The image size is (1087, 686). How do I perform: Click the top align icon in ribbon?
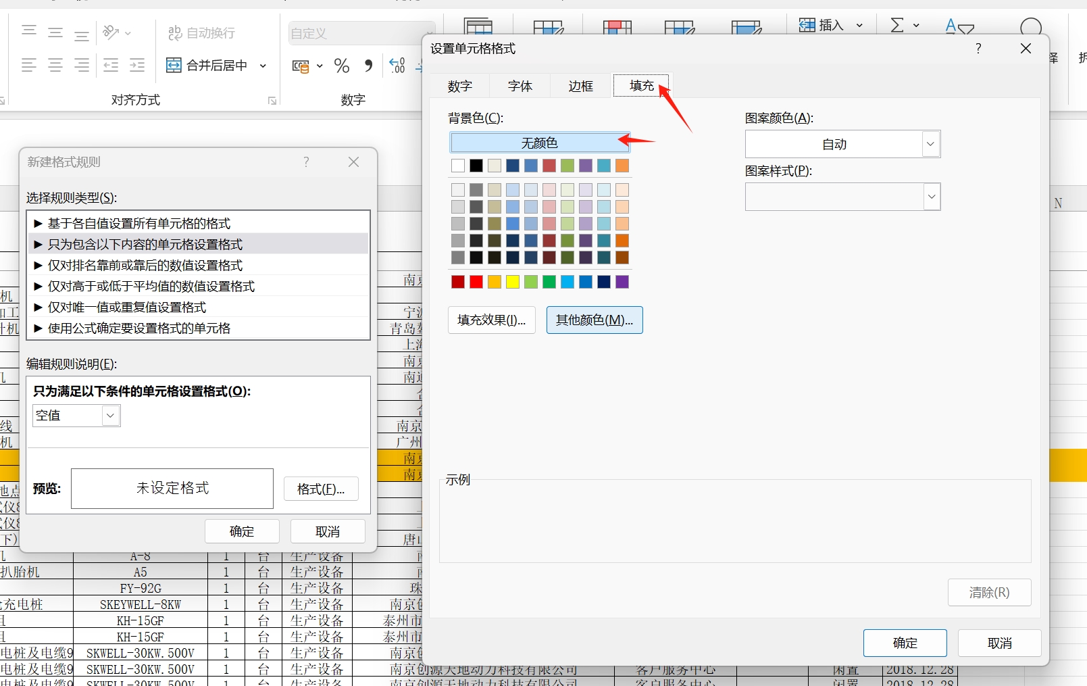pyautogui.click(x=29, y=32)
